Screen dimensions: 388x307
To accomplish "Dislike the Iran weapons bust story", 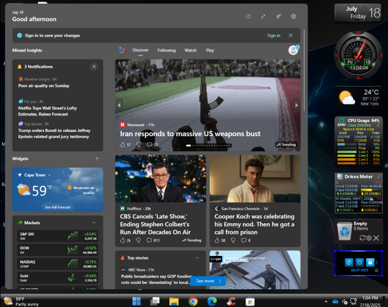I will pos(139,145).
